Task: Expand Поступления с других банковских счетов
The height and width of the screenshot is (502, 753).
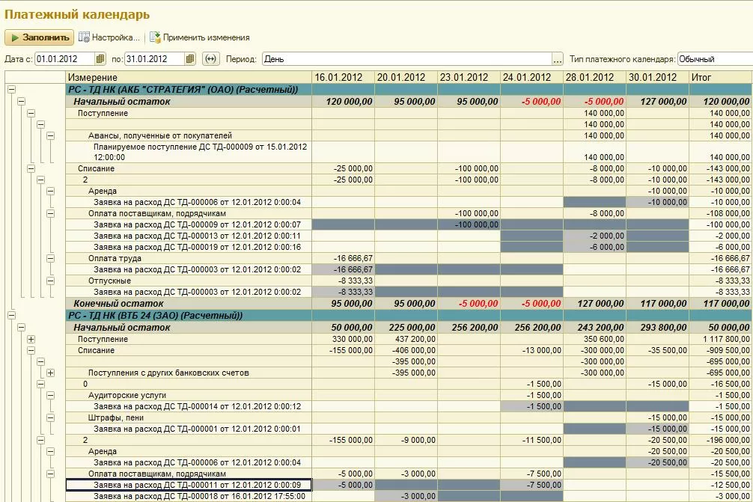Action: click(50, 373)
